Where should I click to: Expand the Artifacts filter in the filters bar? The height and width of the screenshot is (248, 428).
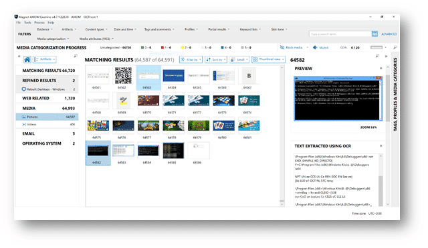[x=69, y=29]
